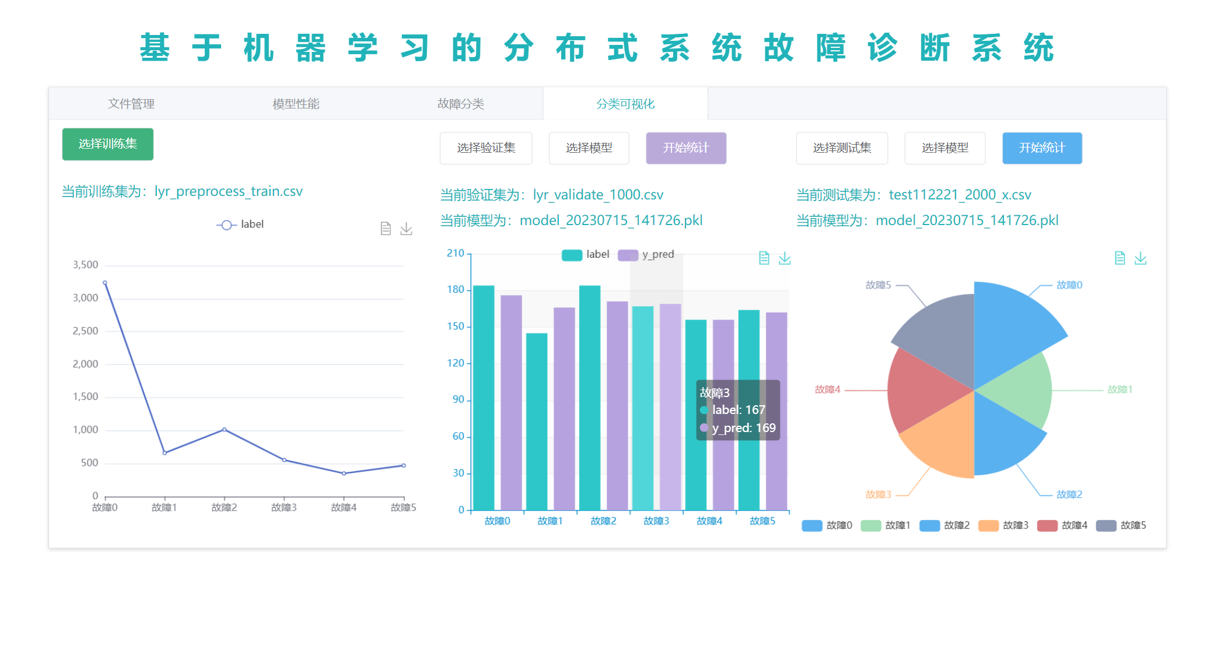Click text 当前训练集为: lyr_preprocess_train.csv
1214x656 pixels.
point(182,192)
